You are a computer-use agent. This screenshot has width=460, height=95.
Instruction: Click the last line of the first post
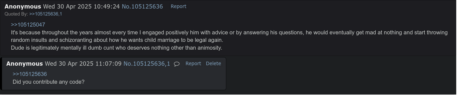click(117, 48)
